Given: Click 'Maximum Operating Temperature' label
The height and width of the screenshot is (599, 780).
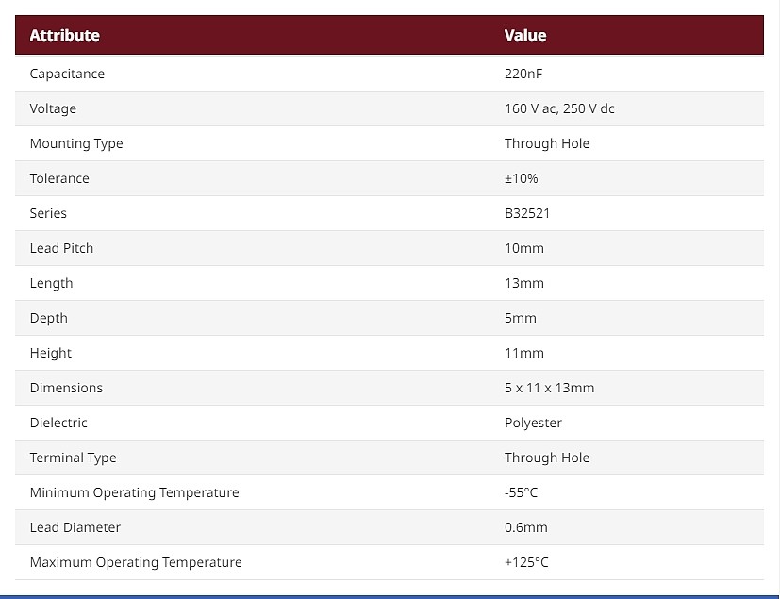Looking at the screenshot, I should click(136, 562).
